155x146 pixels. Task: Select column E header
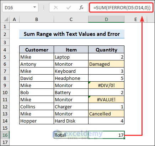pos(136,19)
